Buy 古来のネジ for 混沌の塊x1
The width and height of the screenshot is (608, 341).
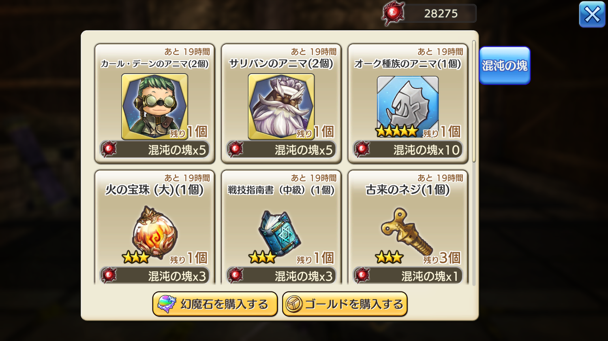pyautogui.click(x=408, y=275)
